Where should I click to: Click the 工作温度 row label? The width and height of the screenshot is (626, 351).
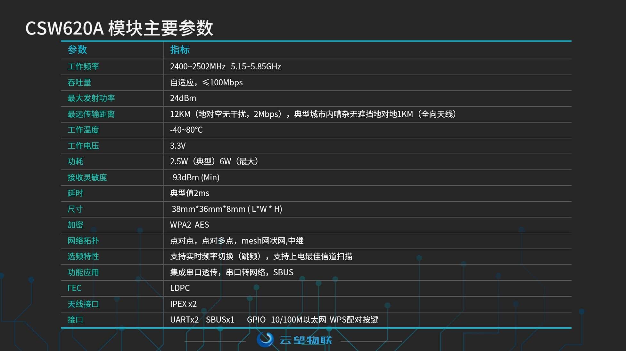[83, 130]
